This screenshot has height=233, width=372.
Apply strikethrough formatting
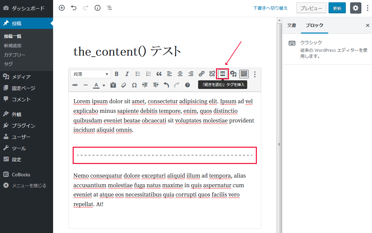pyautogui.click(x=75, y=85)
